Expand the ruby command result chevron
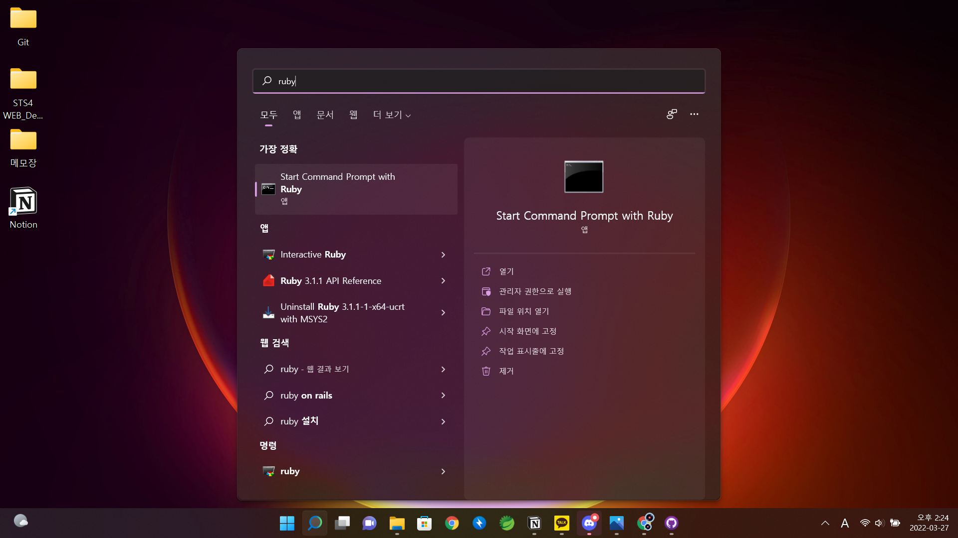958x538 pixels. pos(443,471)
